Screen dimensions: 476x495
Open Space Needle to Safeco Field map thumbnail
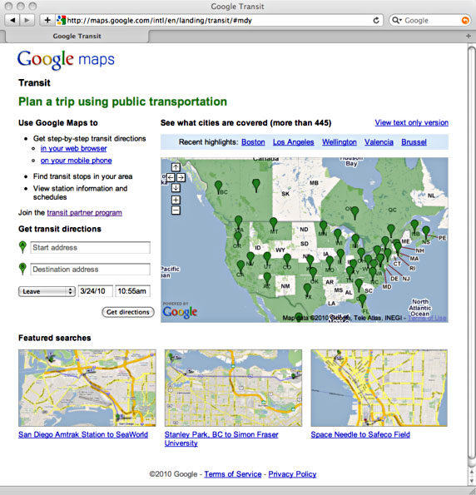click(379, 388)
